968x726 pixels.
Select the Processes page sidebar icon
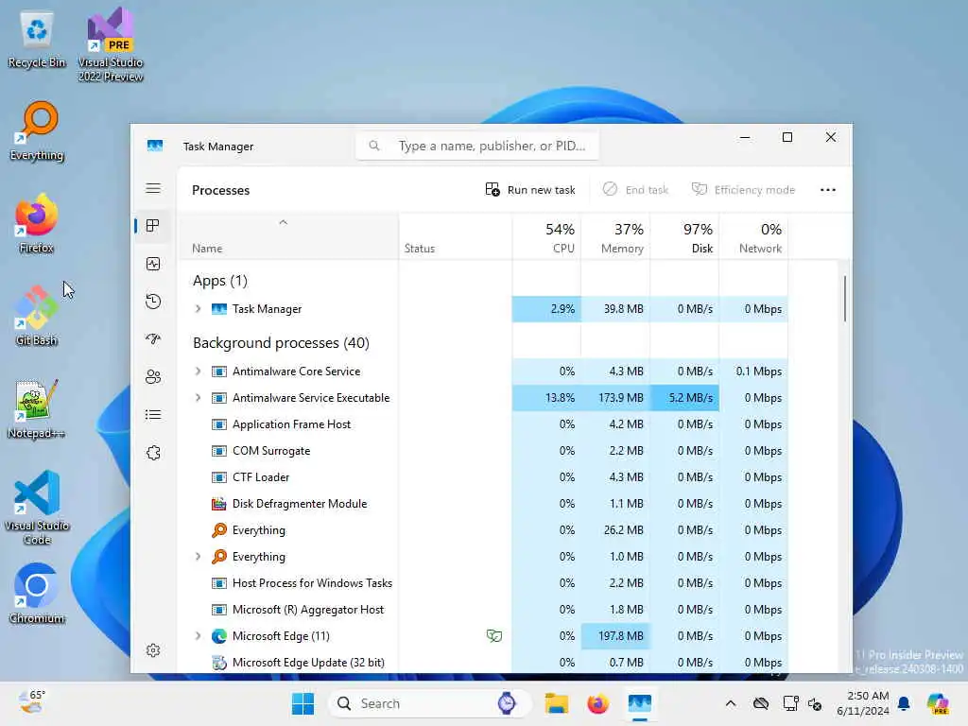(x=153, y=226)
